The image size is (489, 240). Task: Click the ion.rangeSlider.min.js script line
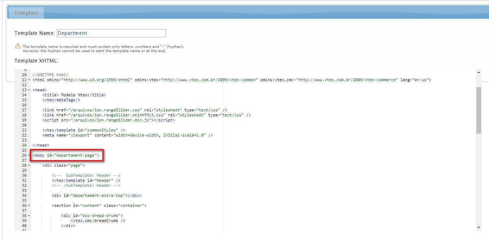[108, 120]
